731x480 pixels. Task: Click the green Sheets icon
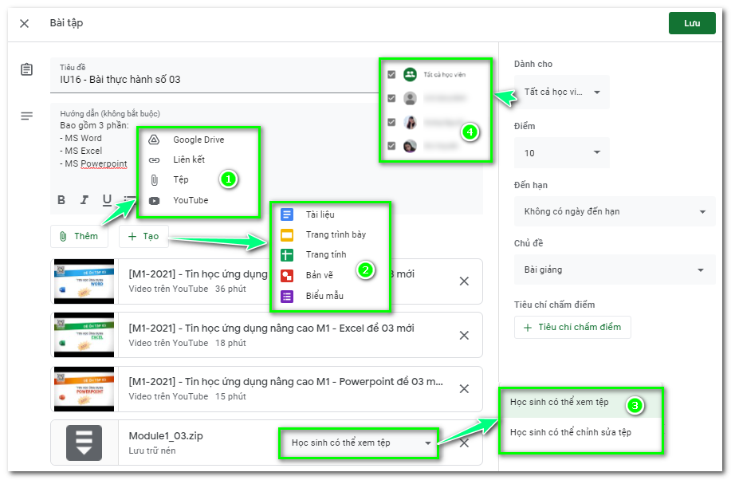(x=287, y=255)
